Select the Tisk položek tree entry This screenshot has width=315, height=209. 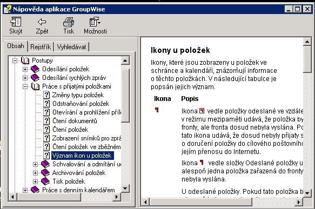click(x=69, y=181)
